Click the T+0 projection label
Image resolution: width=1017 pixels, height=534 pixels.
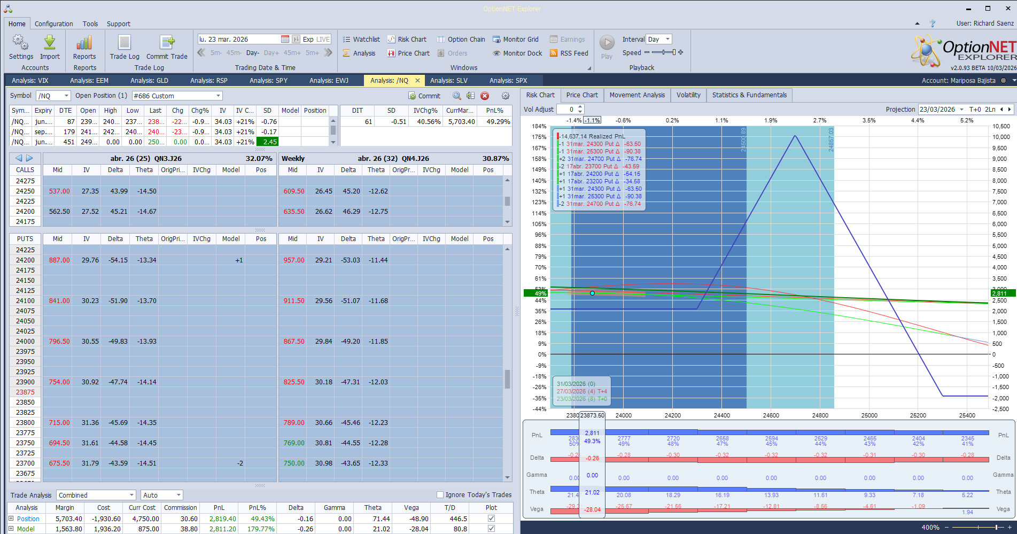pyautogui.click(x=975, y=109)
